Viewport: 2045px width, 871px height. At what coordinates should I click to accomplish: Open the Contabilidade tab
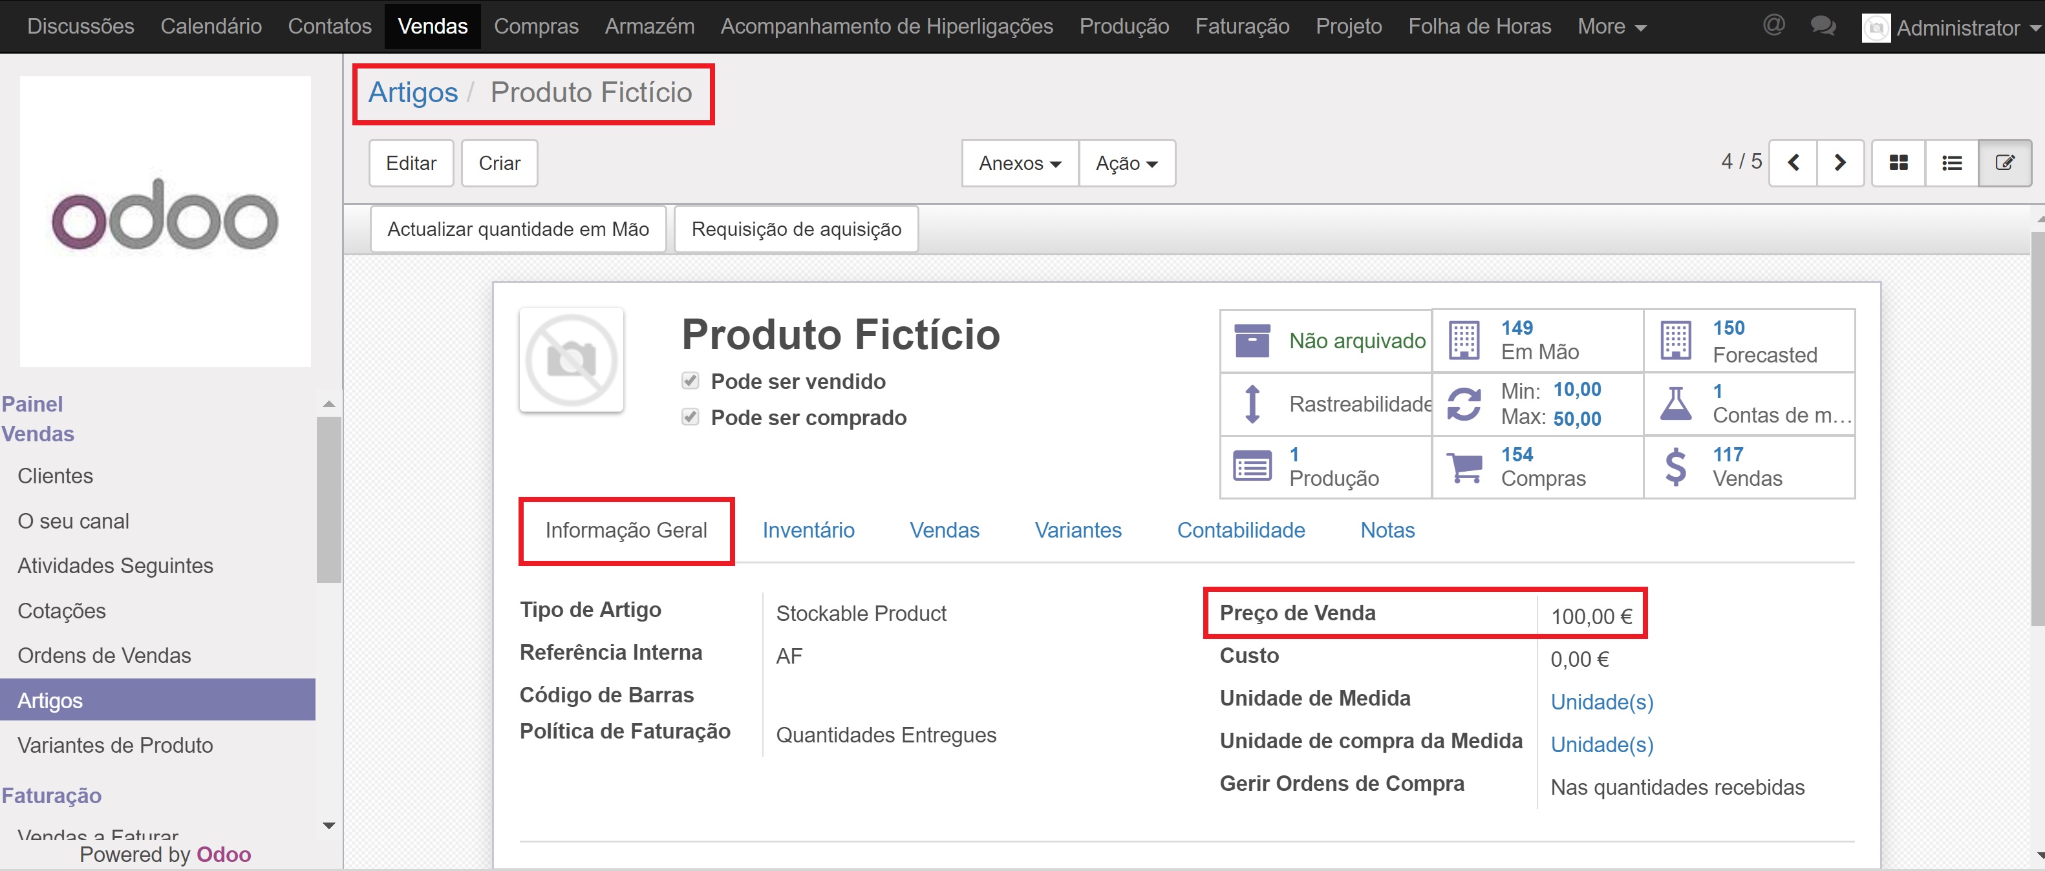tap(1240, 530)
